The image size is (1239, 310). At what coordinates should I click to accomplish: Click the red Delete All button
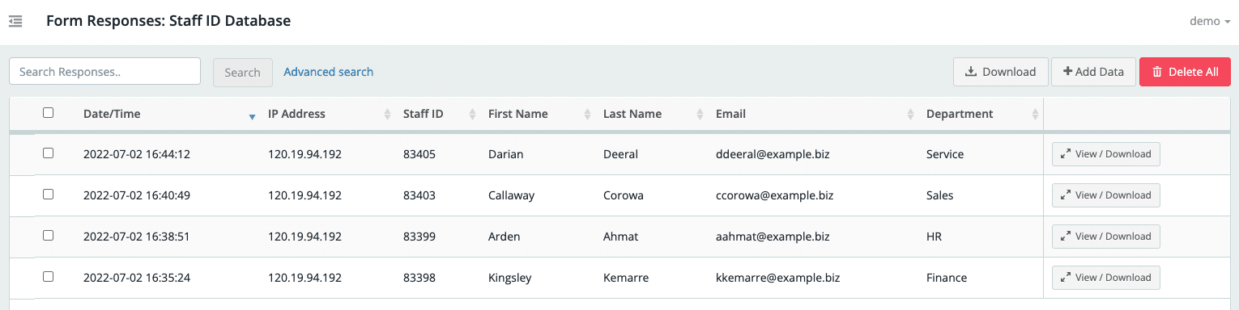(x=1185, y=72)
